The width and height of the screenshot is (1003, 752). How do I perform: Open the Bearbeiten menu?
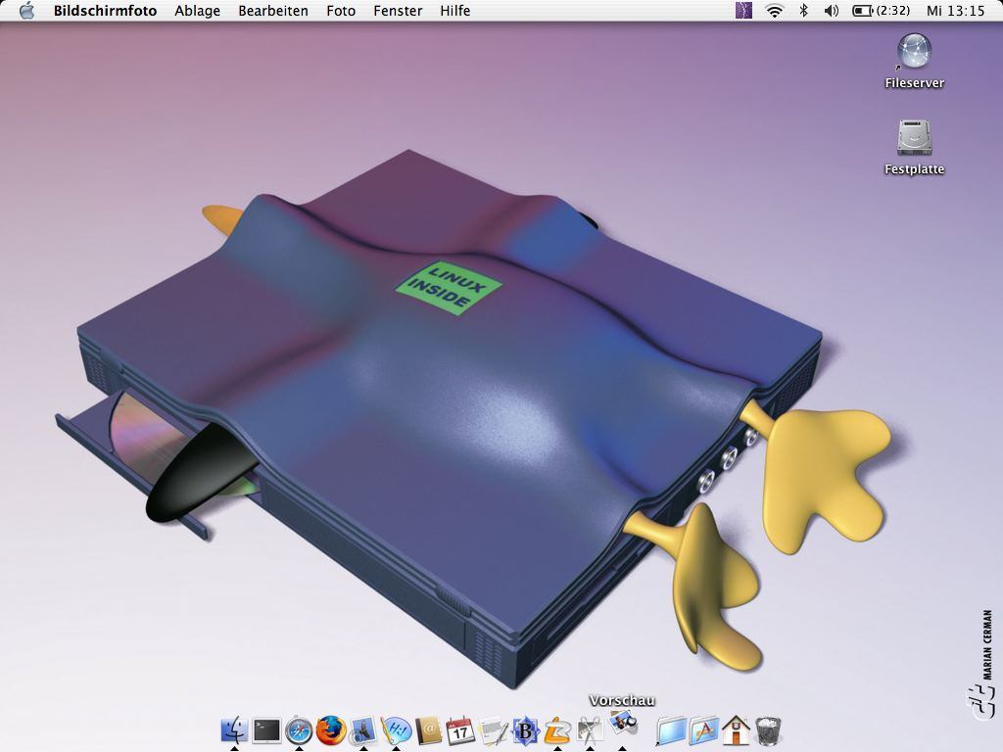(x=273, y=11)
